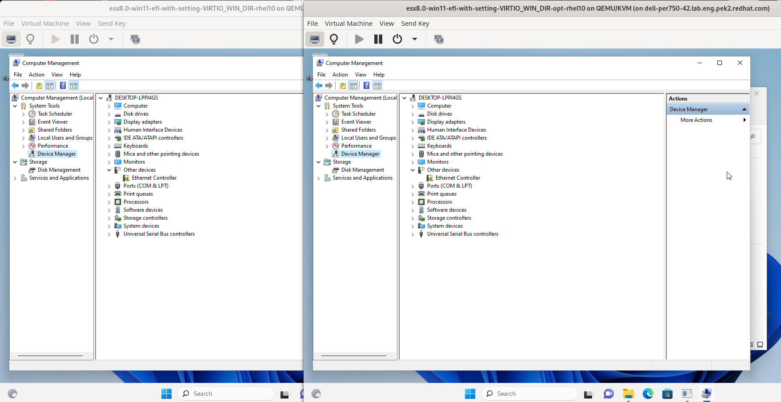Click Show/Hide Console Tree icon in right window

(353, 85)
